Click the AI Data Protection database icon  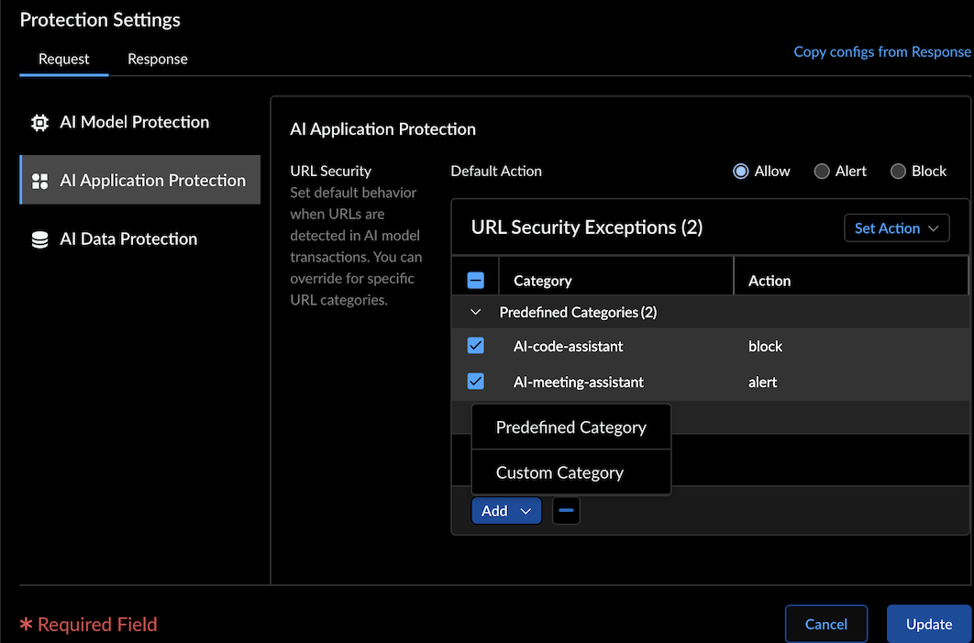click(40, 239)
